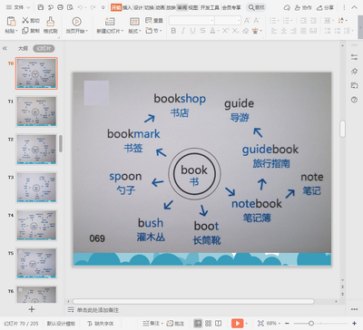Toggle Underline formatting
Screen dimensions: 363x330
192,31
